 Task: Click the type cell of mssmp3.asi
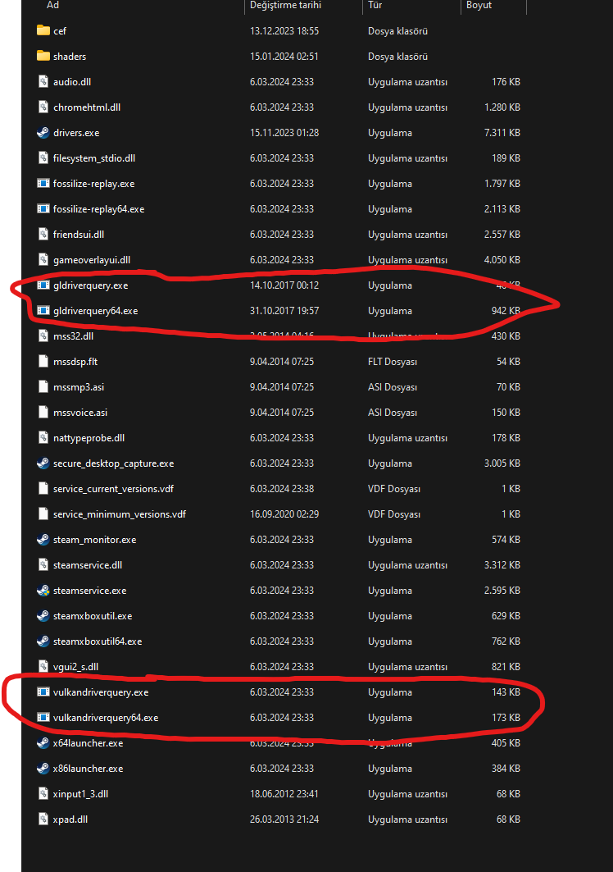click(393, 387)
